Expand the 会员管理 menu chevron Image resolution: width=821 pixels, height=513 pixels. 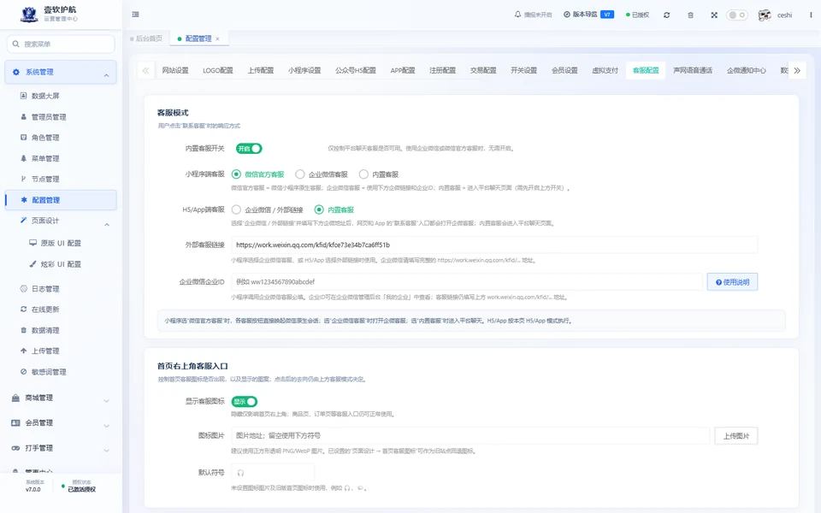[106, 426]
